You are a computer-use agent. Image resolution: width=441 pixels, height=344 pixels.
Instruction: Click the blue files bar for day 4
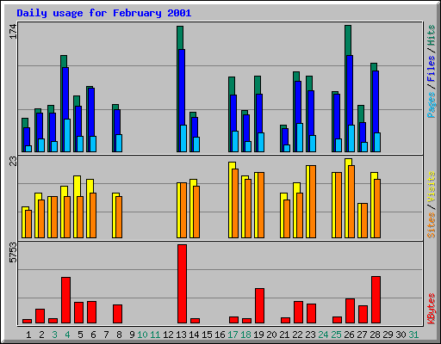point(65,93)
